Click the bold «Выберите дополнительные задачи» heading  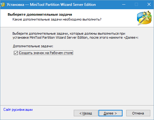coord(40,14)
